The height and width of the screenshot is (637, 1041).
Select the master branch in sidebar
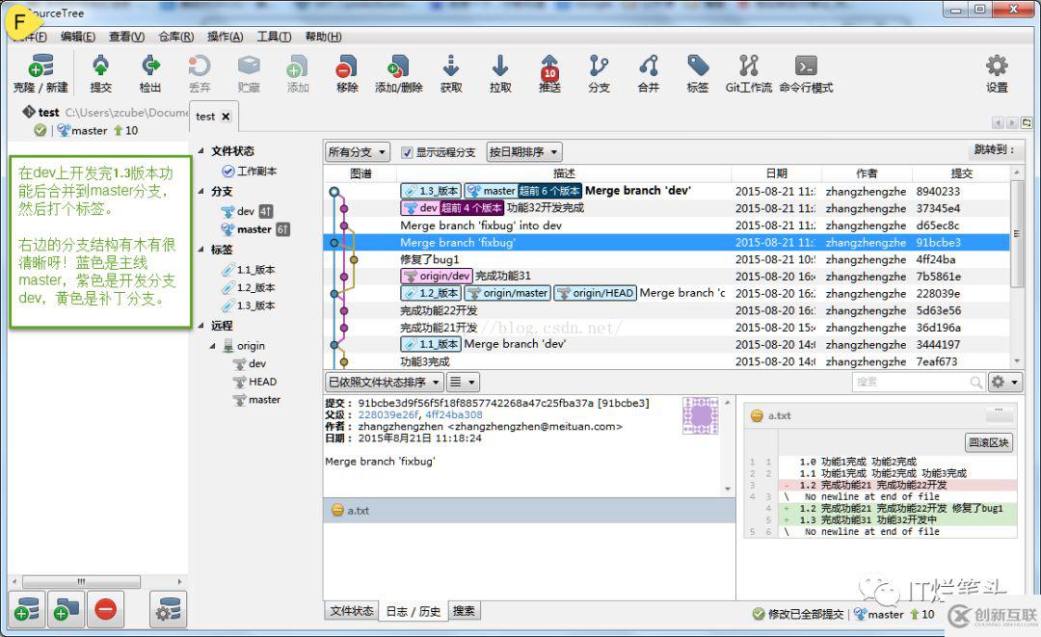[254, 229]
